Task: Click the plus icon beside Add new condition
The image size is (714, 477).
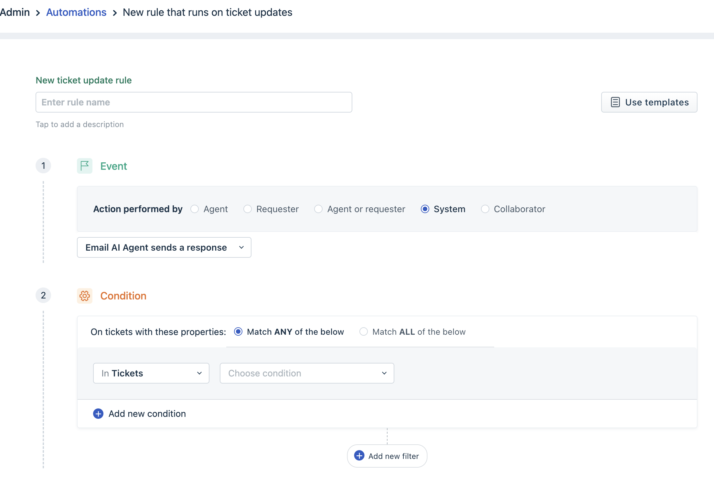Action: (x=98, y=414)
